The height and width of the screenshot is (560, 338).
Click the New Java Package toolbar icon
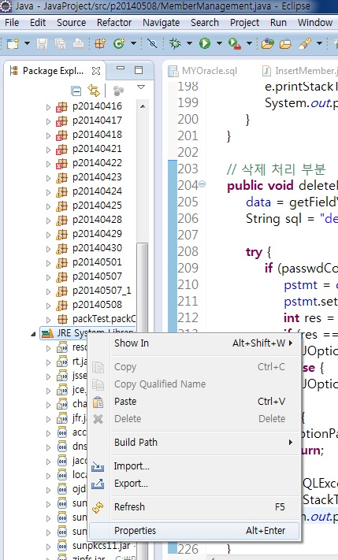100,43
